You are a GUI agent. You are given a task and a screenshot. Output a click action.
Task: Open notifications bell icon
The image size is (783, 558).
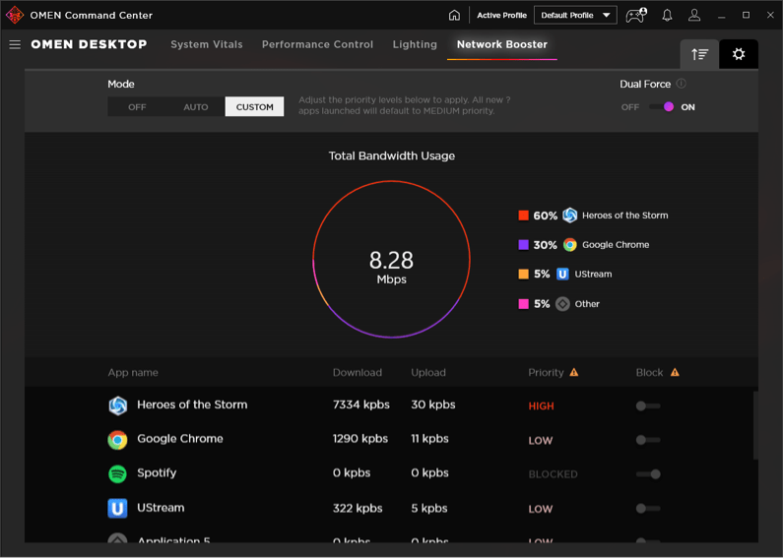tap(667, 16)
